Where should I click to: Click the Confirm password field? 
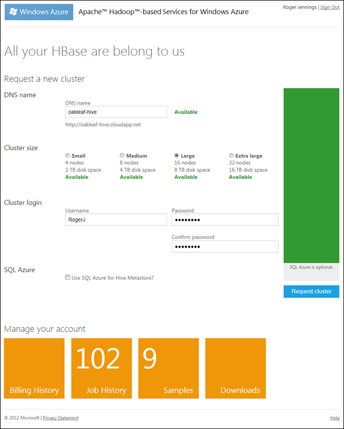pyautogui.click(x=225, y=246)
